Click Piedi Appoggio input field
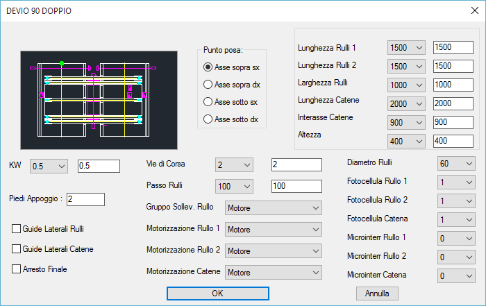The image size is (486, 306). [85, 199]
